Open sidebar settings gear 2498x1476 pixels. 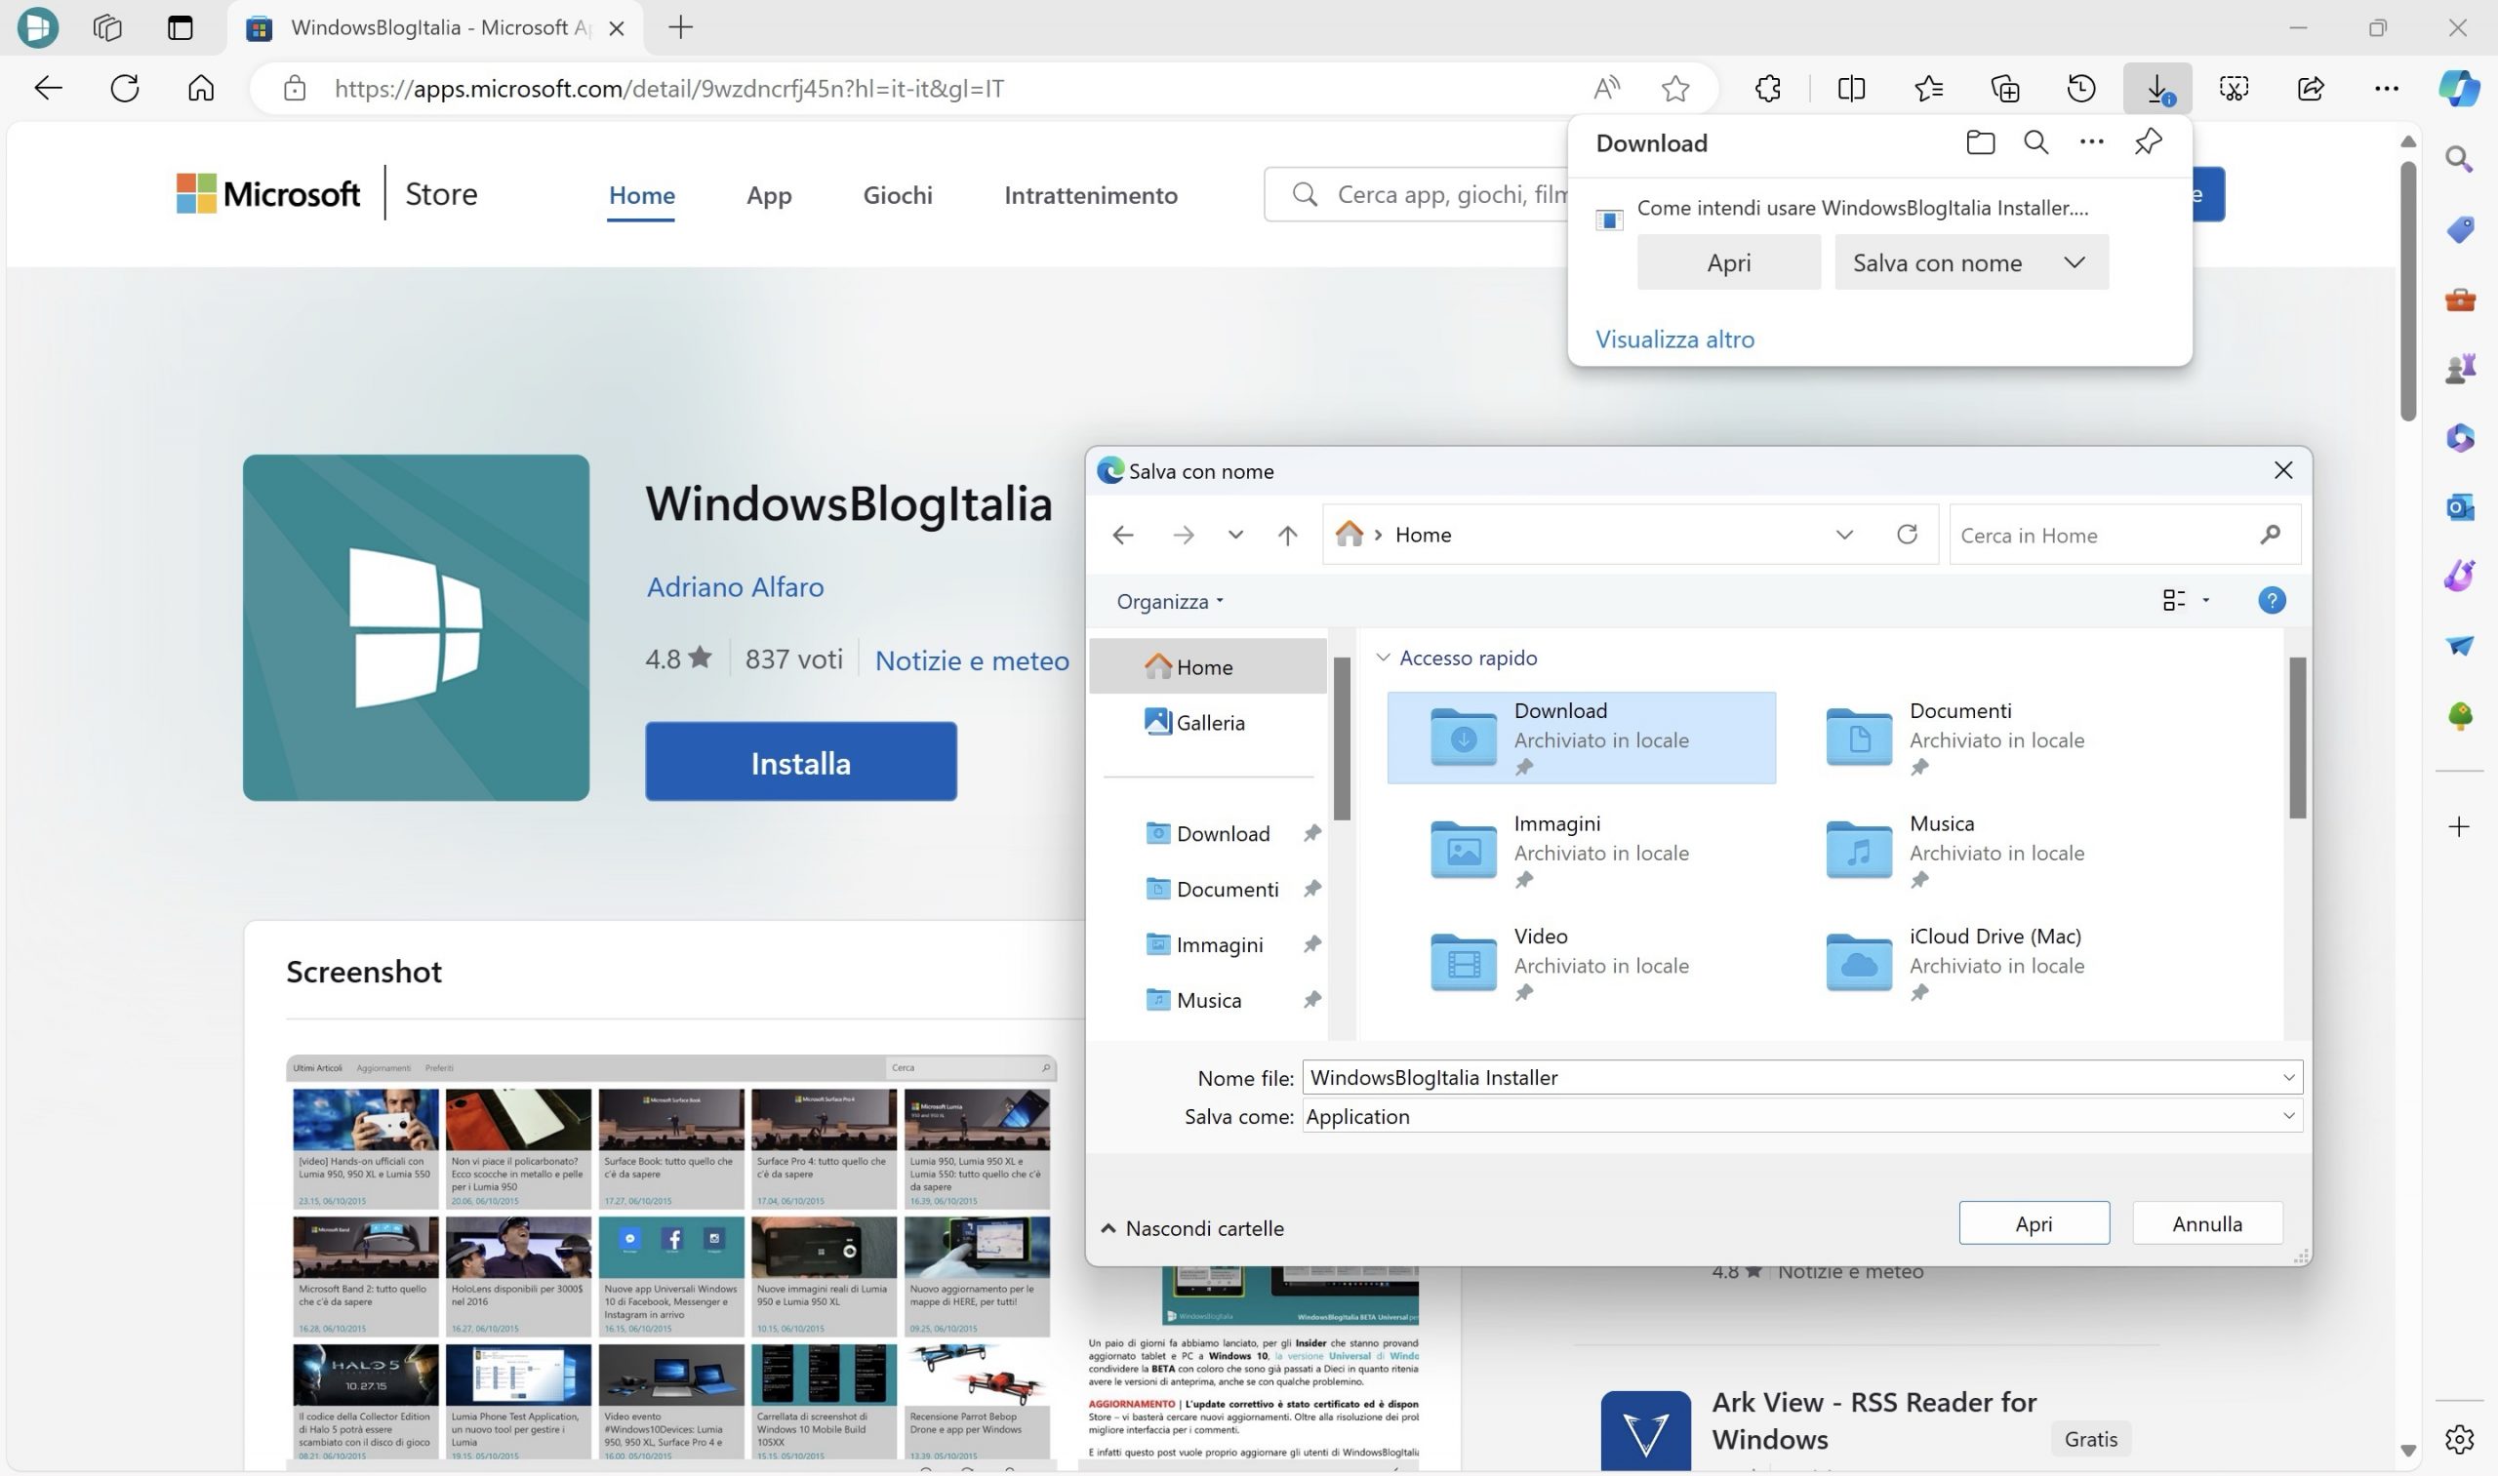(2459, 1438)
